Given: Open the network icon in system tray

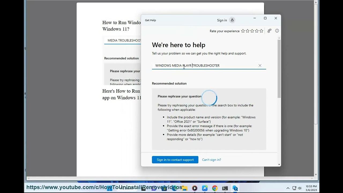Looking at the screenshot, I should click(x=294, y=188).
